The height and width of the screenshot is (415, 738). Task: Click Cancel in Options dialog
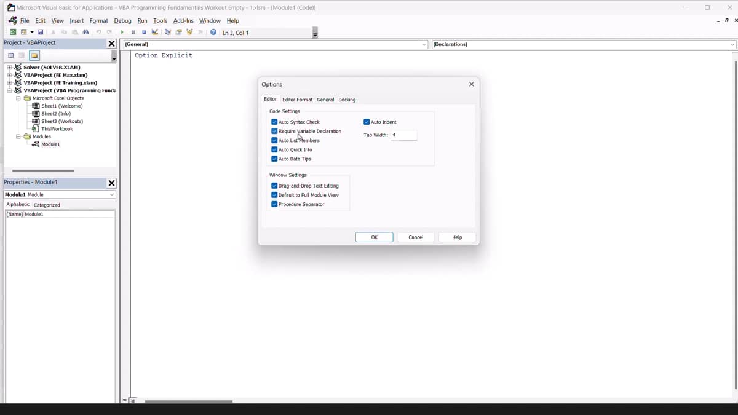click(416, 237)
